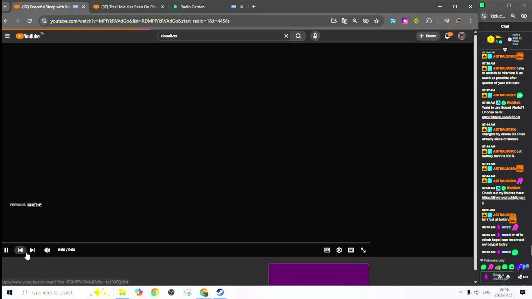Viewport: 532px width, 299px height.
Task: Toggle subtitles/closed captions
Action: tap(327, 250)
